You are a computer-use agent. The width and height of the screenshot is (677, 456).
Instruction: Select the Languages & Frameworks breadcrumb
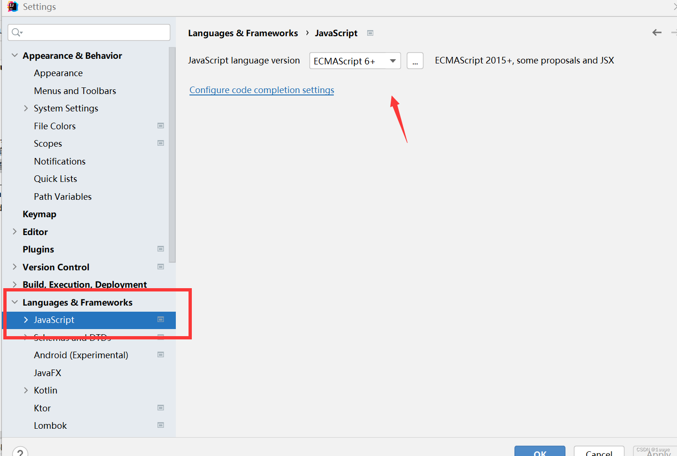(243, 32)
